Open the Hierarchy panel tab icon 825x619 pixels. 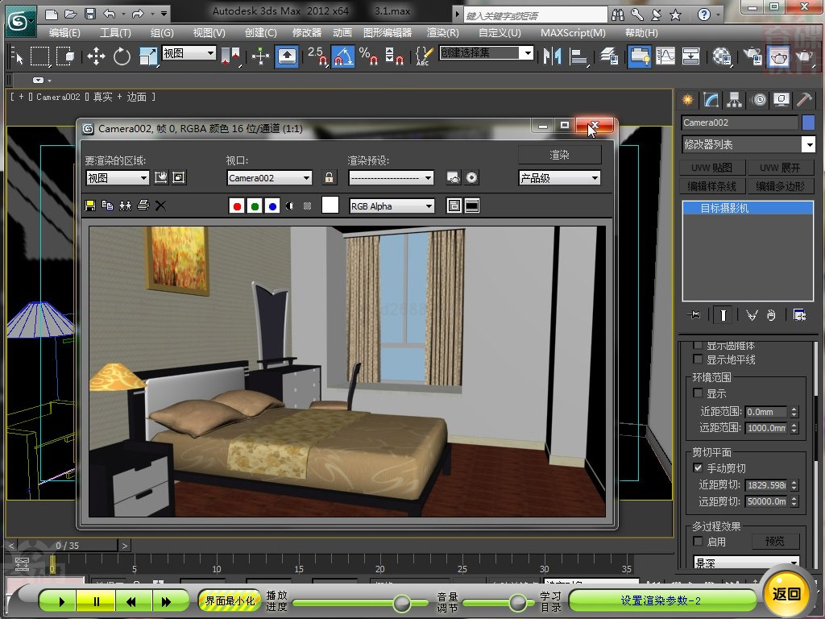pos(734,100)
